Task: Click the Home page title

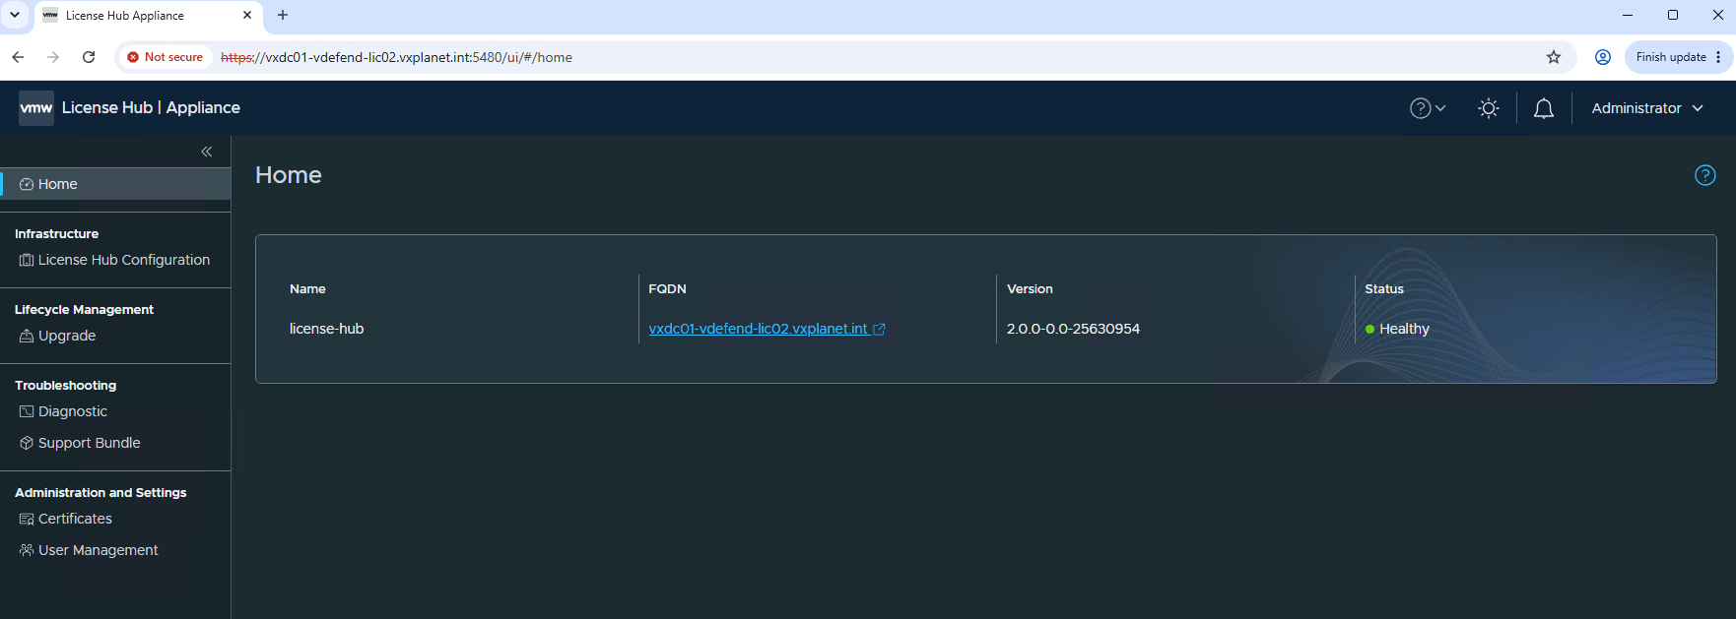Action: point(288,175)
